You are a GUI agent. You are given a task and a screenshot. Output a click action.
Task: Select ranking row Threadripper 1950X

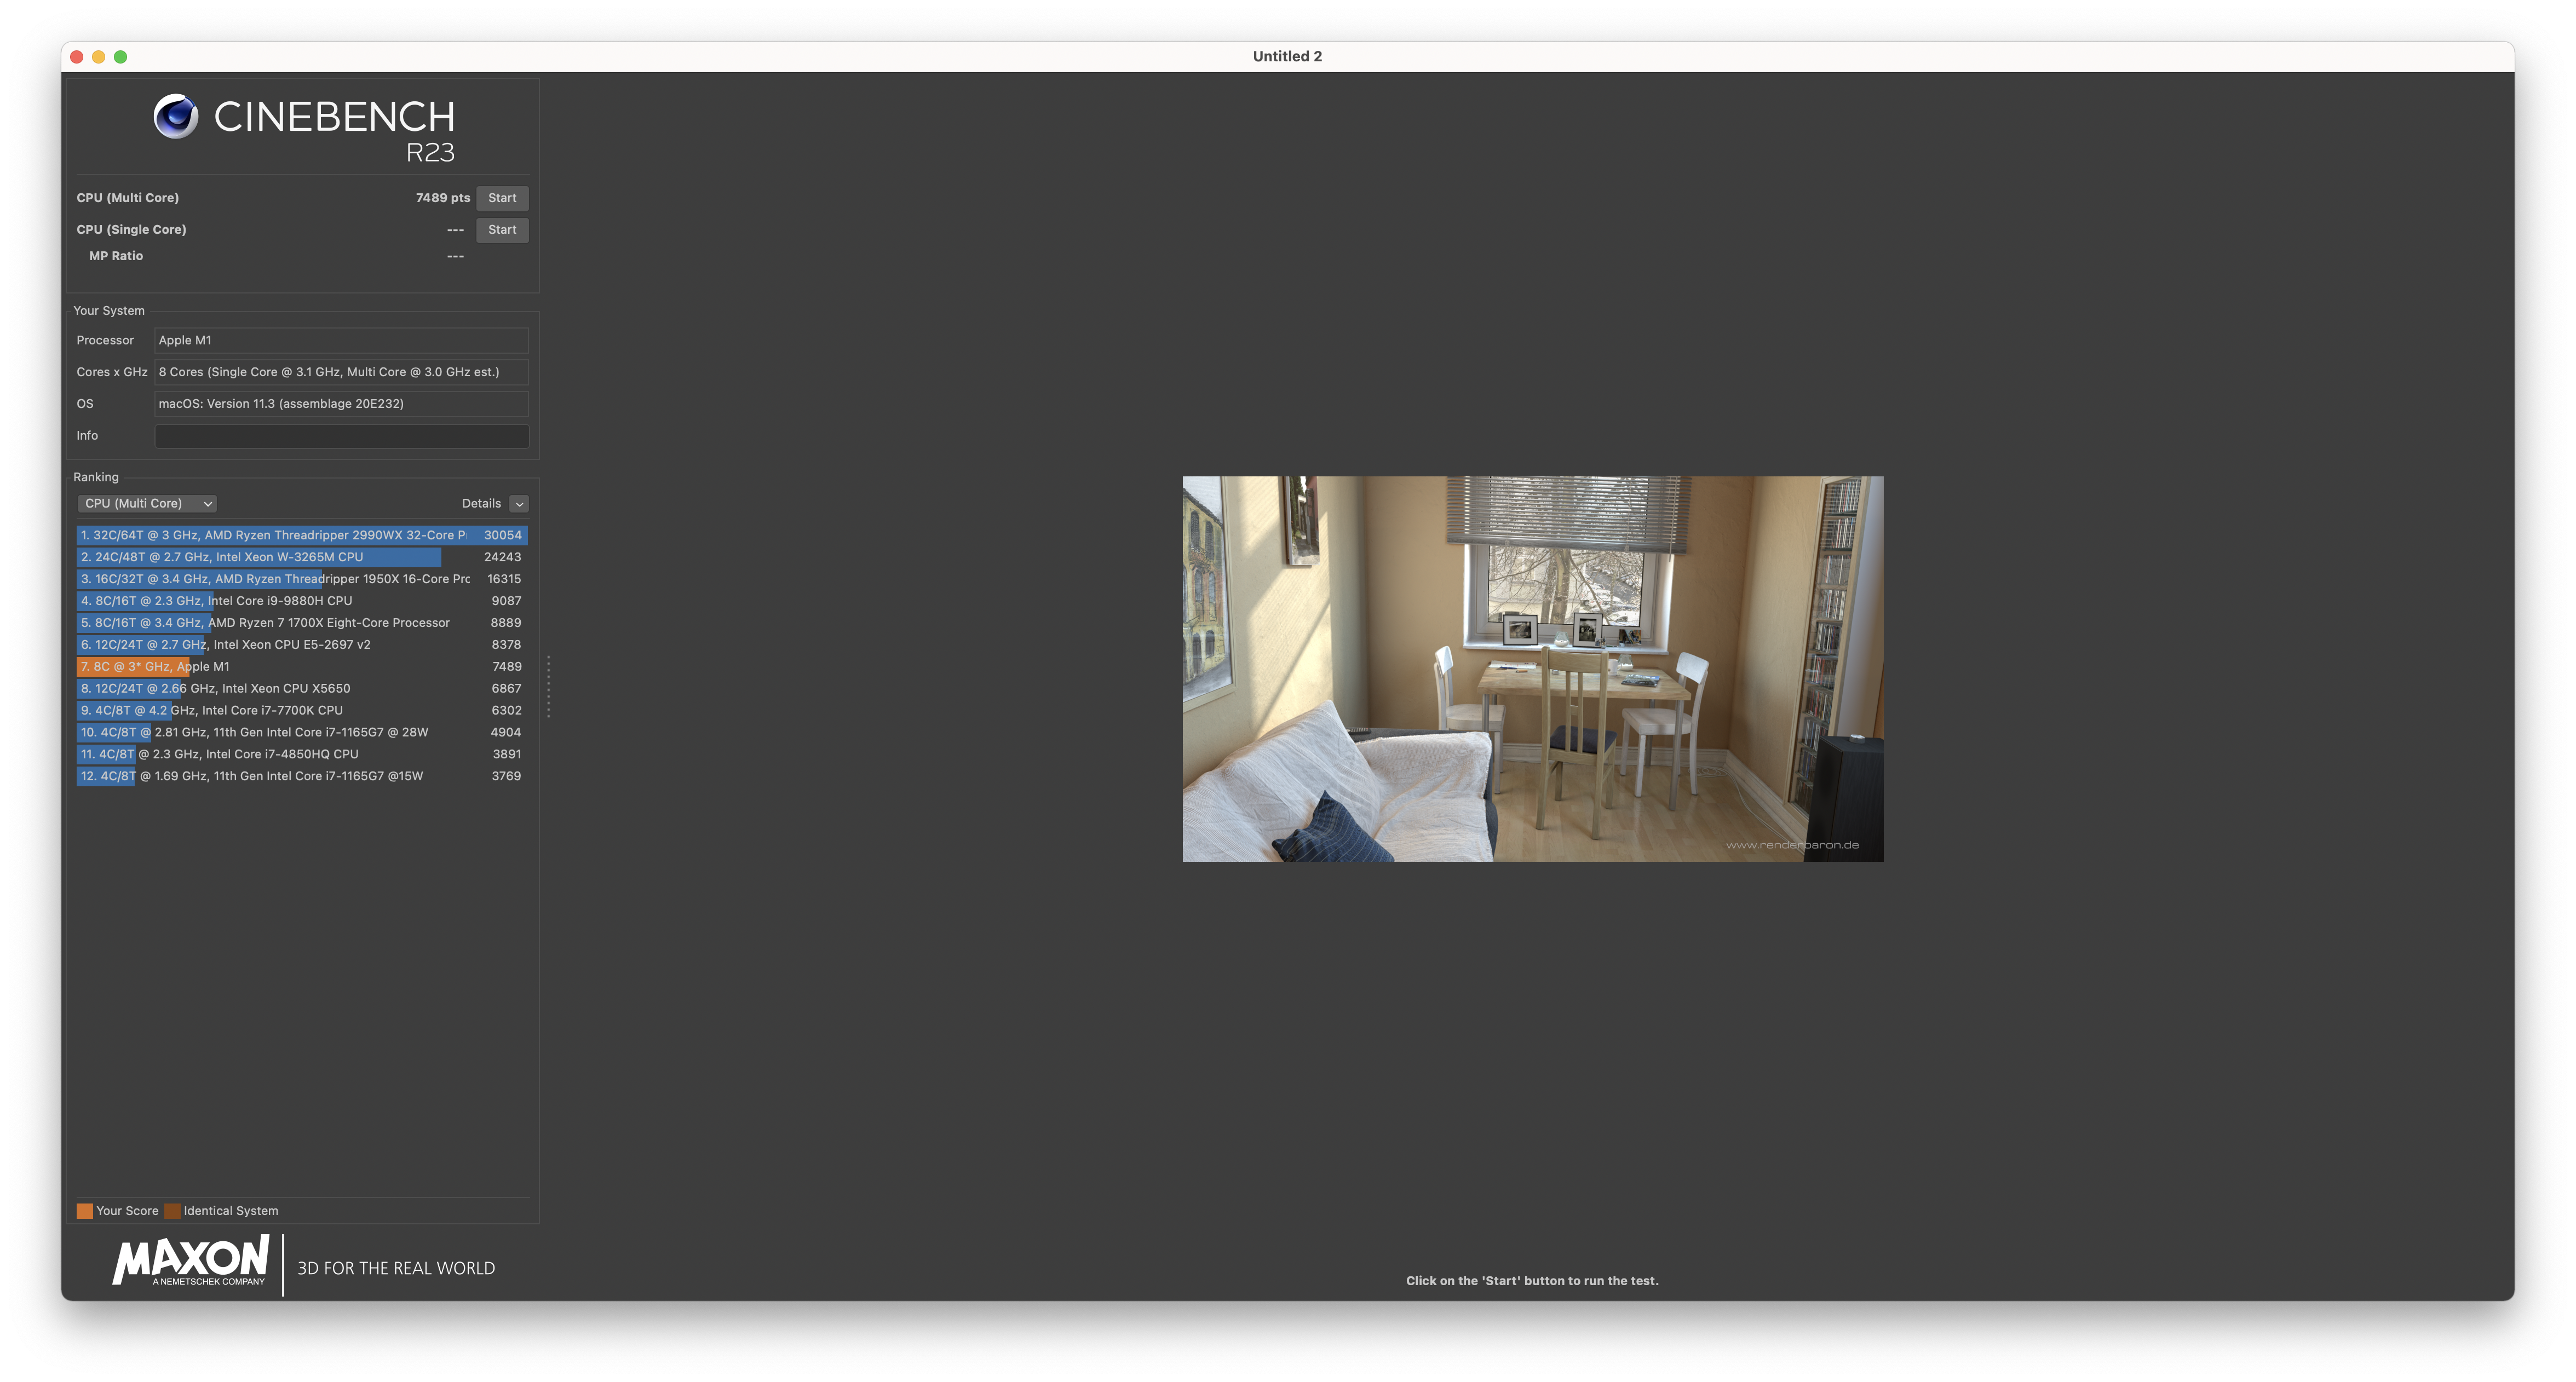(x=302, y=580)
